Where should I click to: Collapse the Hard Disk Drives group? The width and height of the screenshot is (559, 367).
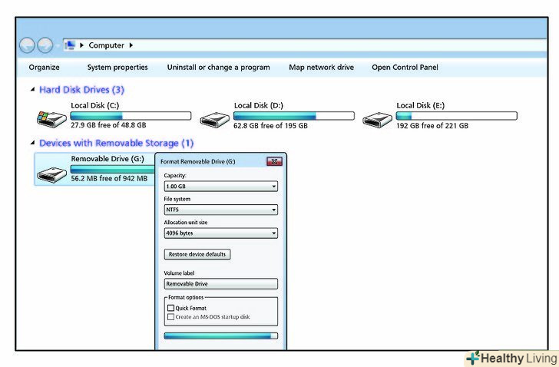(32, 90)
